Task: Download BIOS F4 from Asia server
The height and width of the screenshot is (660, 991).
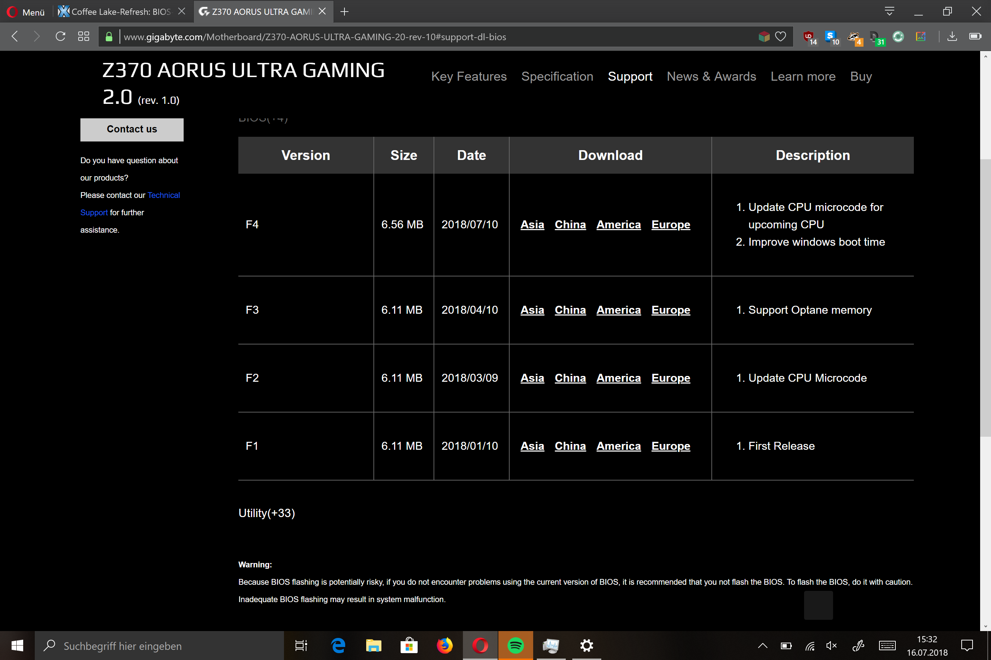Action: click(x=532, y=225)
